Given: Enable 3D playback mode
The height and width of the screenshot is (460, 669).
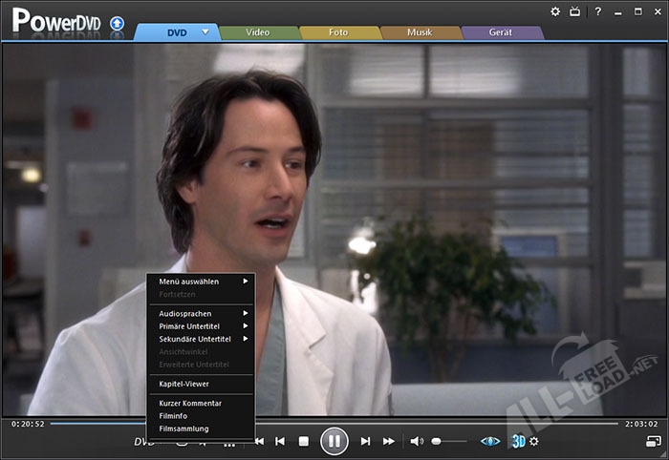Looking at the screenshot, I should [518, 441].
